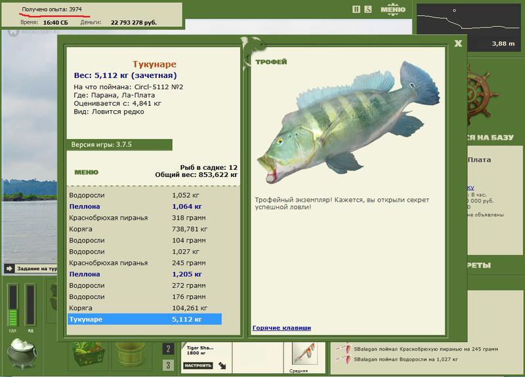Image resolution: width=525 pixels, height=377 pixels.
Task: Select Водоросли 1,027 кг row
Action: coord(144,252)
